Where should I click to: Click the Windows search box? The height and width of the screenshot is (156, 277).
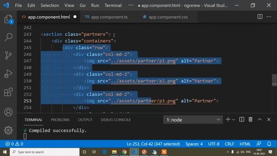coord(45,152)
